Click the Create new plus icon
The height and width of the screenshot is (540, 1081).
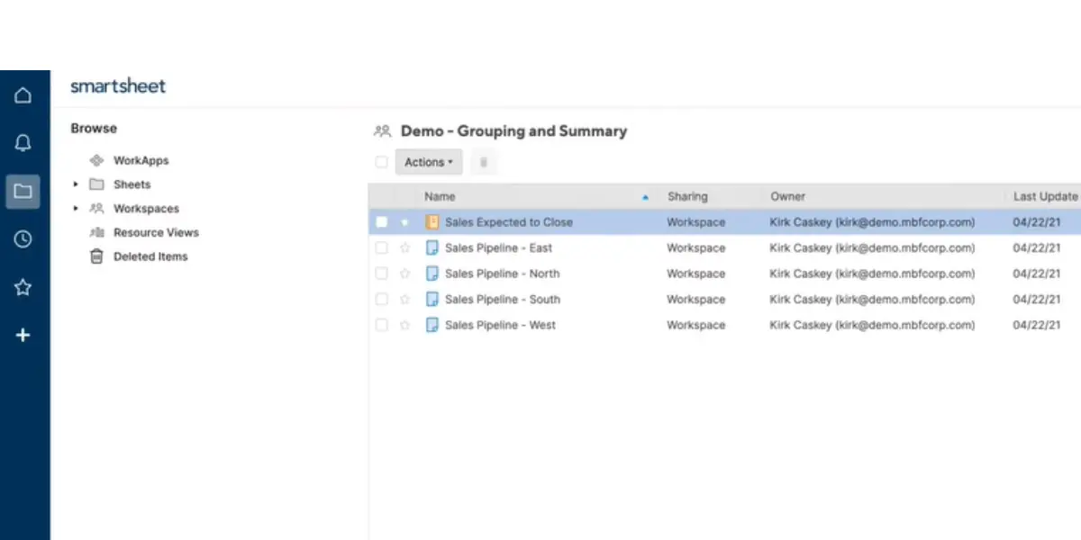[23, 335]
